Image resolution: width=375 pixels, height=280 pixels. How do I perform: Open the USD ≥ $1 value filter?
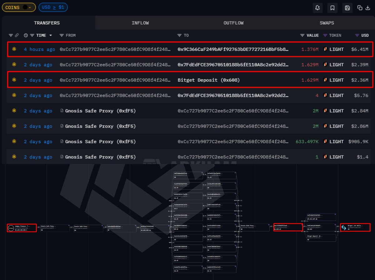click(x=53, y=7)
